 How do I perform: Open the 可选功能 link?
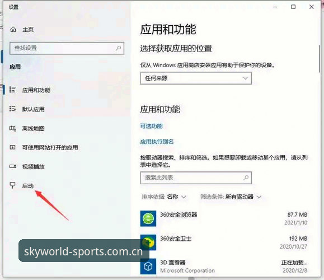tap(152, 126)
